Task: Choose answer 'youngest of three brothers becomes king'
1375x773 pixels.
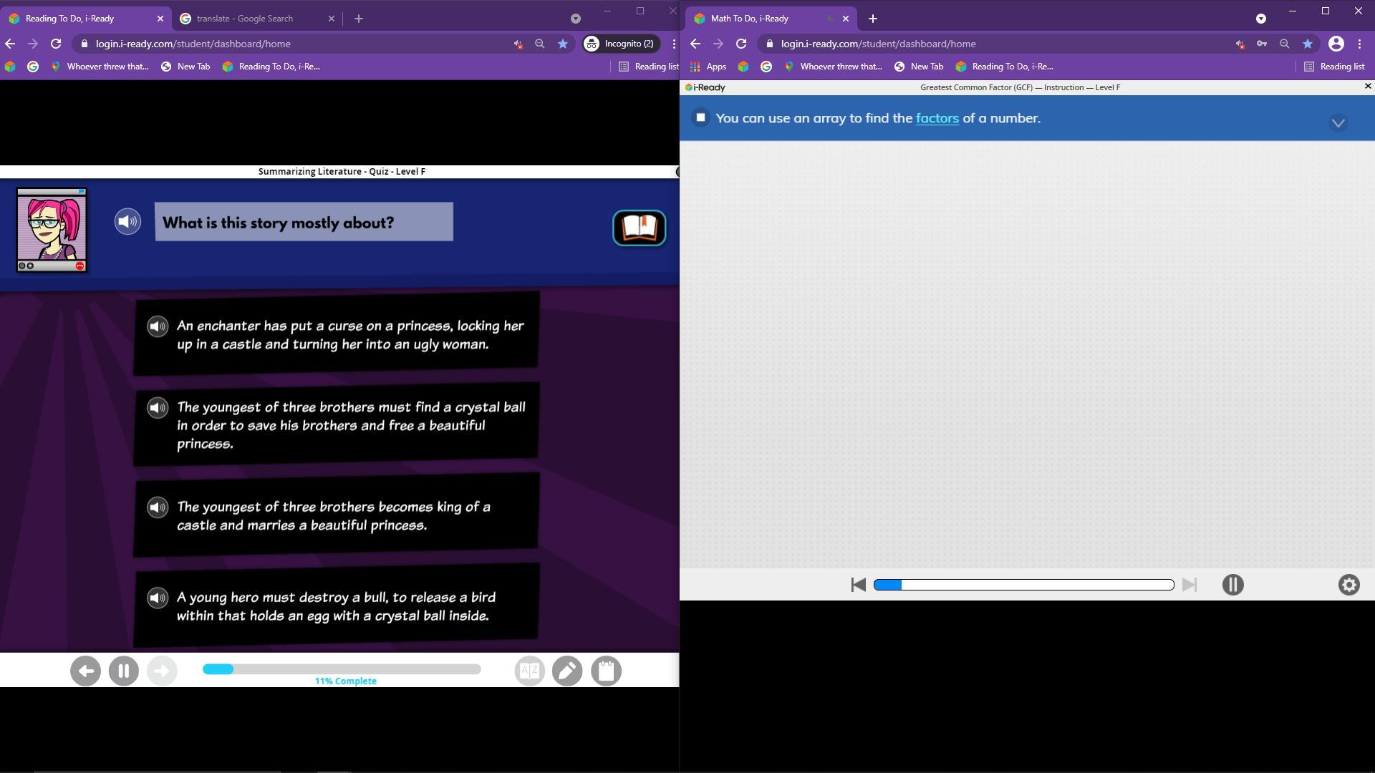Action: [335, 515]
